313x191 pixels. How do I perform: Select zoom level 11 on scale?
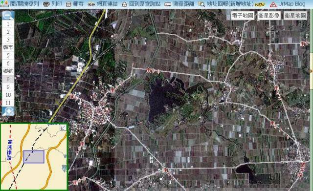(8, 103)
